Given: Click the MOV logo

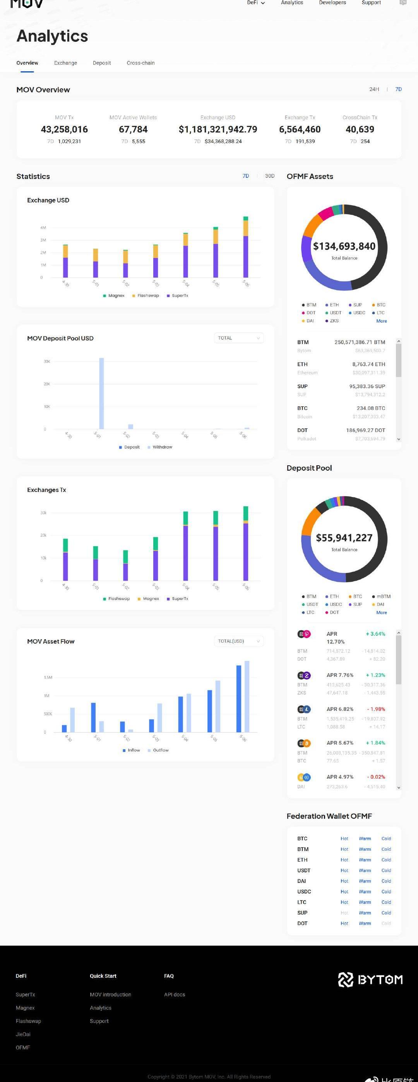Looking at the screenshot, I should 27,4.
